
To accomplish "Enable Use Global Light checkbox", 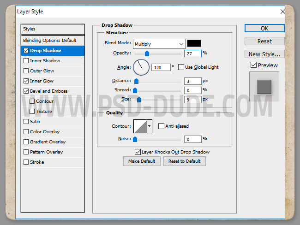I will click(x=181, y=67).
